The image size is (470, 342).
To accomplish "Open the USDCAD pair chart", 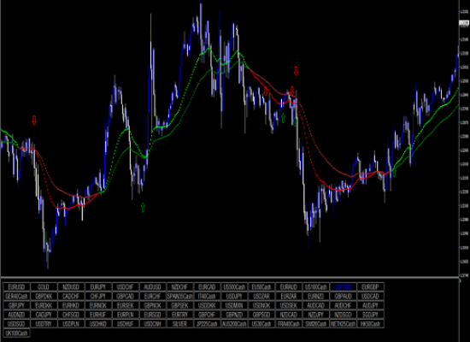I will pyautogui.click(x=371, y=297).
